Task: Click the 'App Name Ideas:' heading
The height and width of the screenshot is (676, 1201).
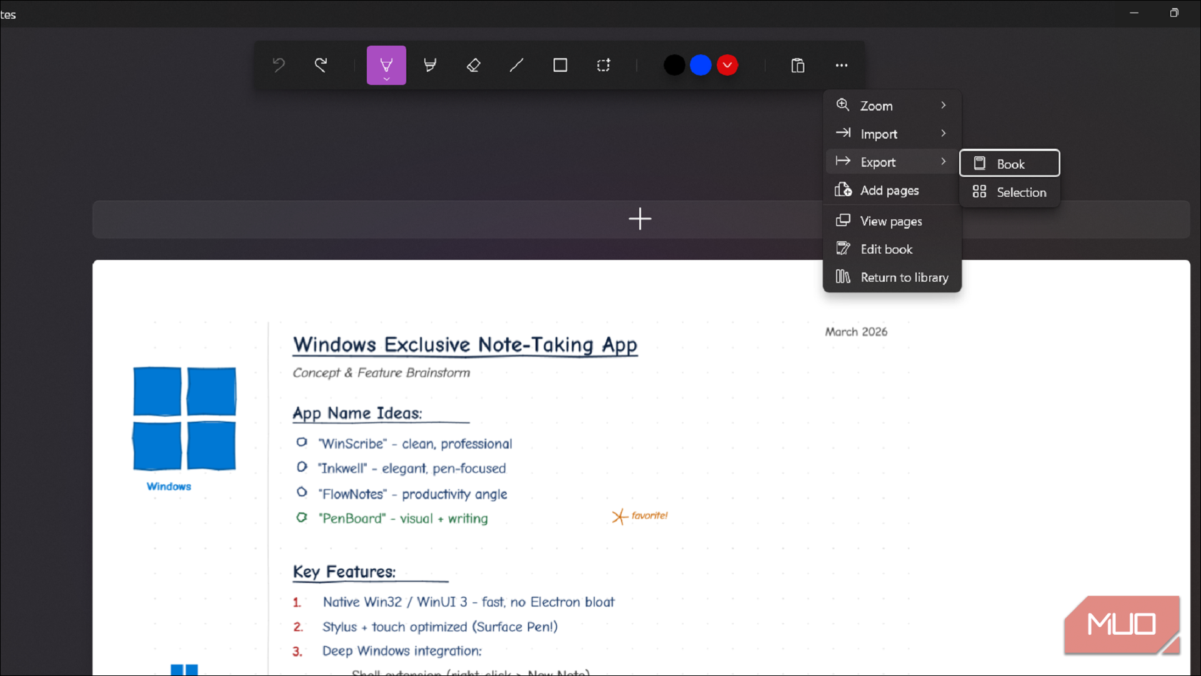Action: (357, 413)
